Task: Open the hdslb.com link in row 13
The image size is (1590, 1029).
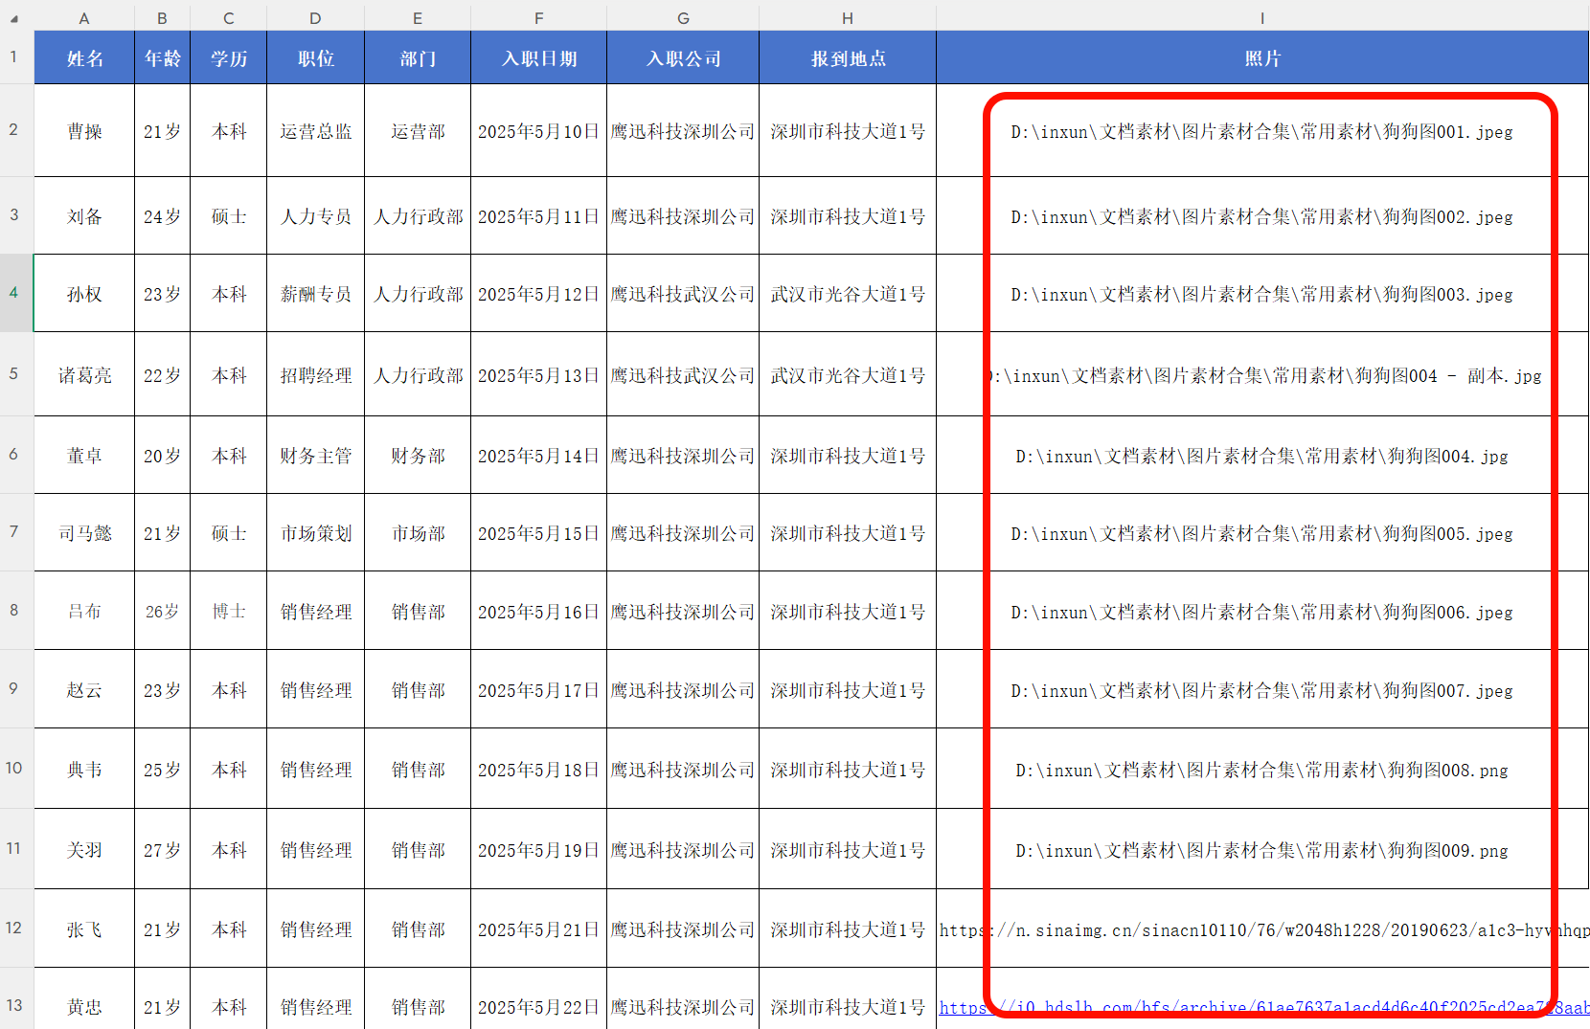Action: (1245, 1007)
